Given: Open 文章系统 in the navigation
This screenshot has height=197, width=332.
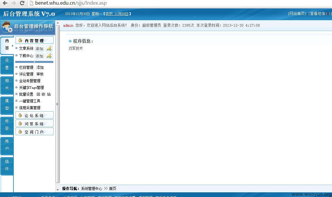Looking at the screenshot, I should [26, 49].
